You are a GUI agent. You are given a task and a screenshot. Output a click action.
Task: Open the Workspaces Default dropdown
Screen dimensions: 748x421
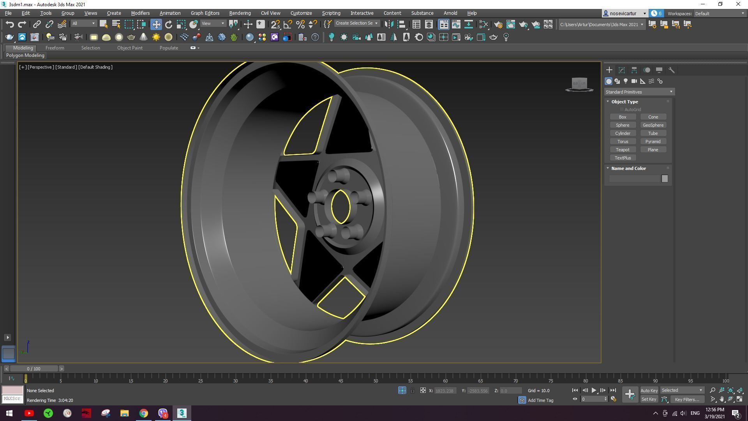[x=720, y=13]
